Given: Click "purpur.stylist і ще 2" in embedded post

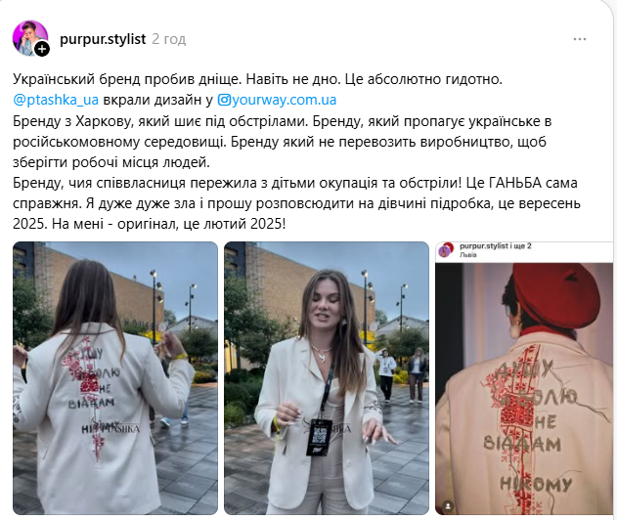Looking at the screenshot, I should [x=496, y=246].
